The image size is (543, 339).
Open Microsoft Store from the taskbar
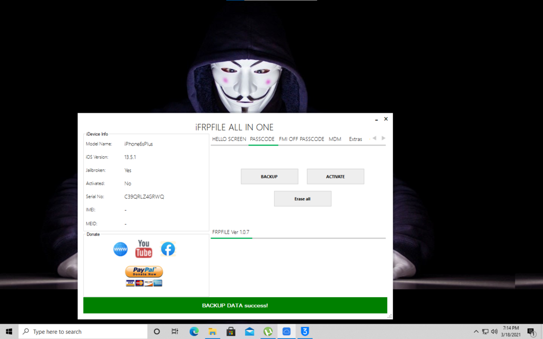pos(231,332)
